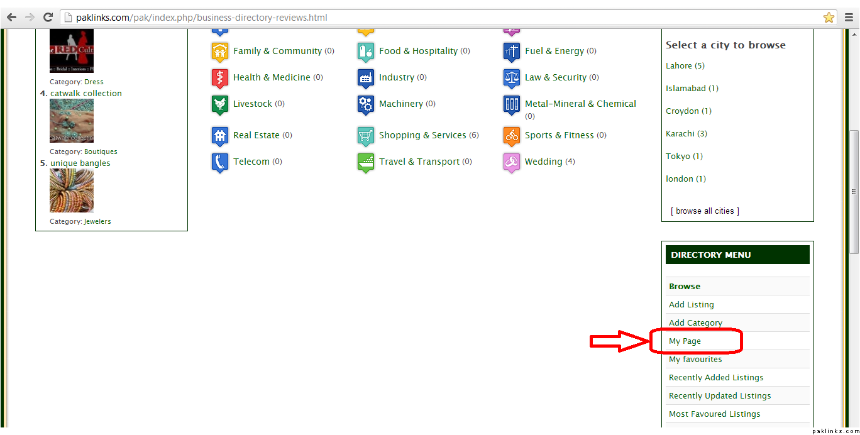
Task: Click the Real Estate house icon
Action: click(x=220, y=136)
